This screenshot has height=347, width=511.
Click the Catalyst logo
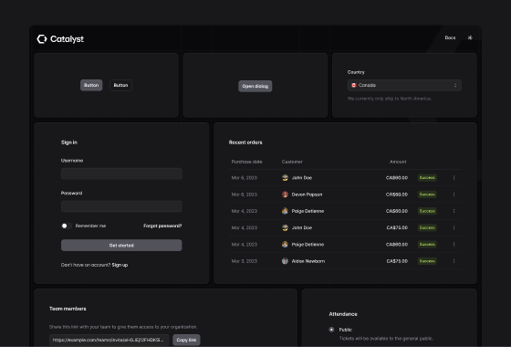(x=60, y=39)
